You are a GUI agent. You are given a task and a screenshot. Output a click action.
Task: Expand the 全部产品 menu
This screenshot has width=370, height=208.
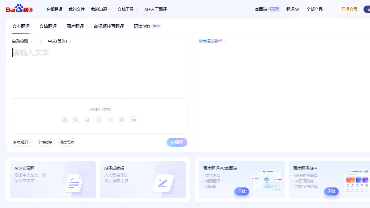click(x=316, y=9)
